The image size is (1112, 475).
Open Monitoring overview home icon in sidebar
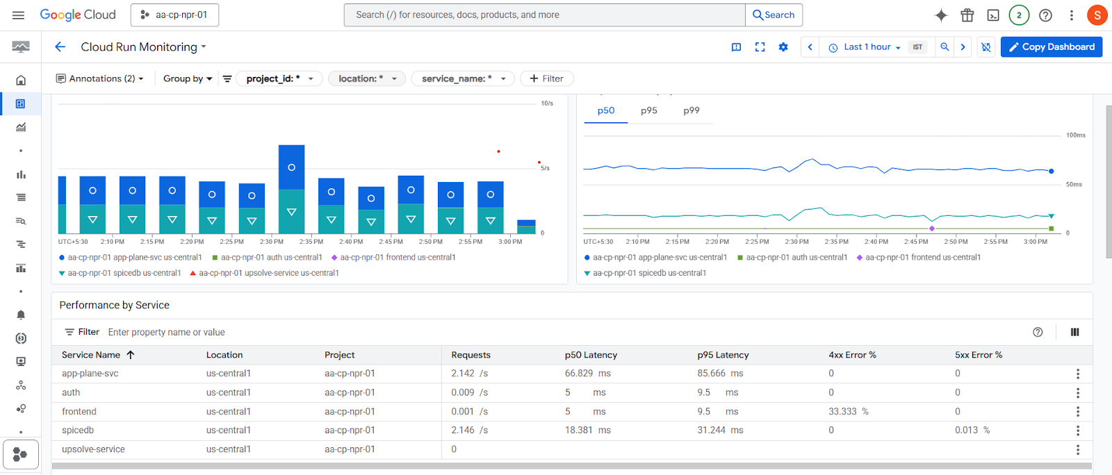21,81
